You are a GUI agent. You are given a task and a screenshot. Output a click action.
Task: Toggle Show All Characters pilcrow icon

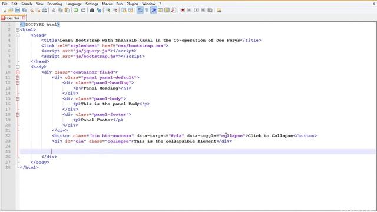tap(147, 10)
